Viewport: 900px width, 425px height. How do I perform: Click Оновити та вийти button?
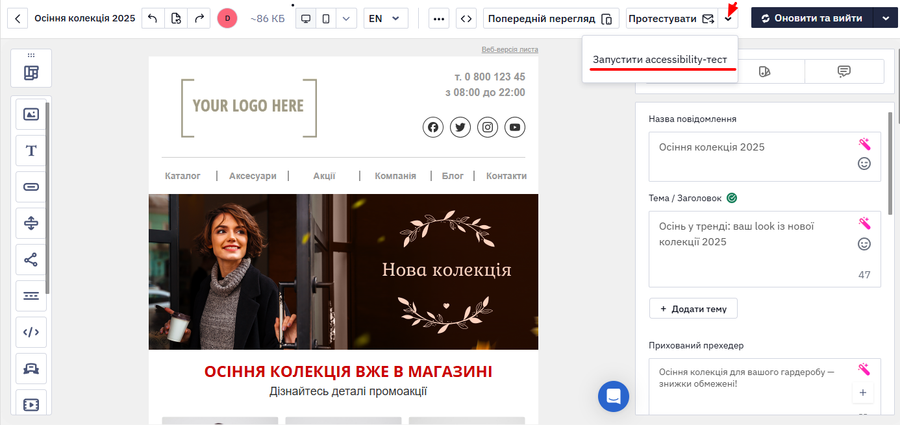coord(812,18)
